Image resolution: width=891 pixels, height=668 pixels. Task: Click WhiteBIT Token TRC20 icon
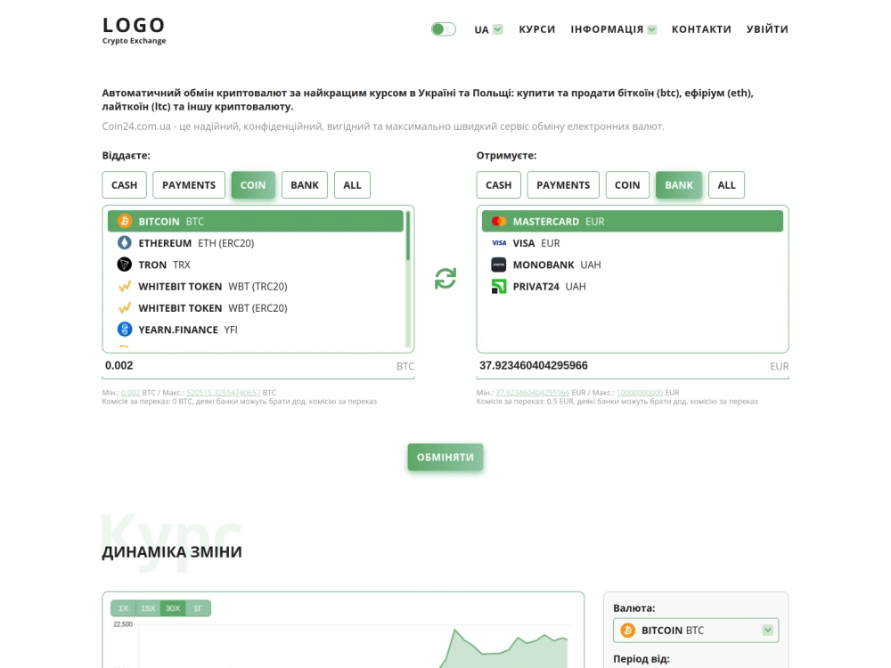125,286
